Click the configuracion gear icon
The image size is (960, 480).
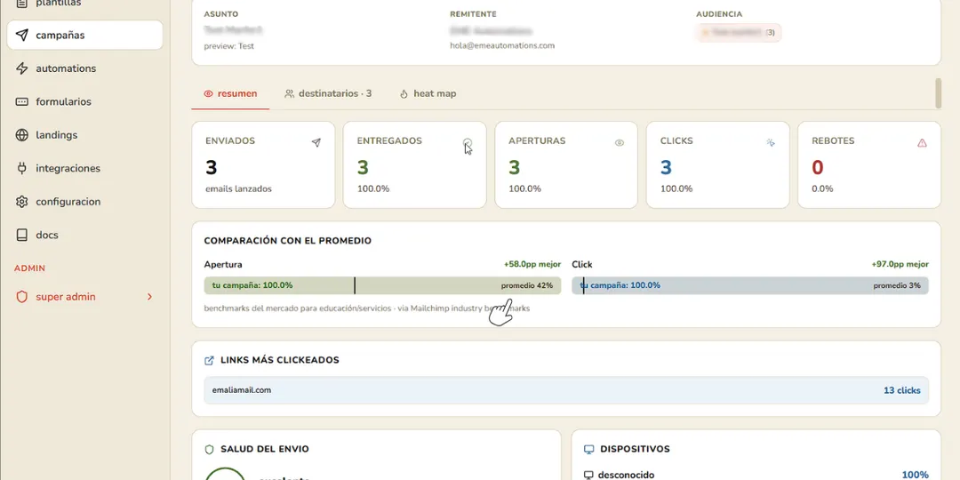point(22,202)
